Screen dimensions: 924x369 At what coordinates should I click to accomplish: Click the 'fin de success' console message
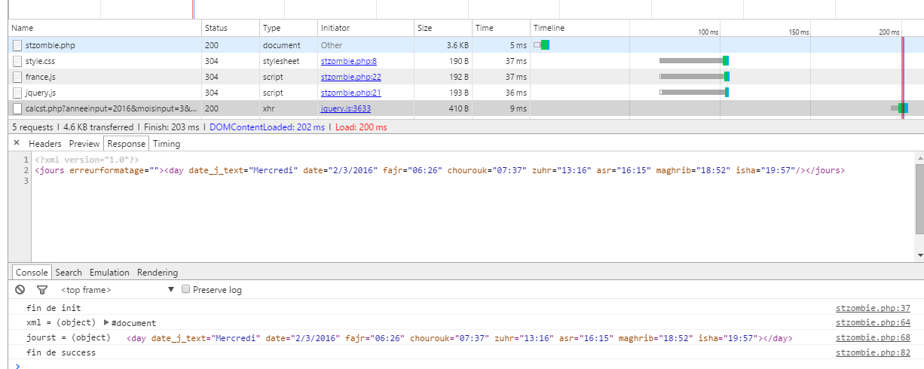pyautogui.click(x=61, y=352)
